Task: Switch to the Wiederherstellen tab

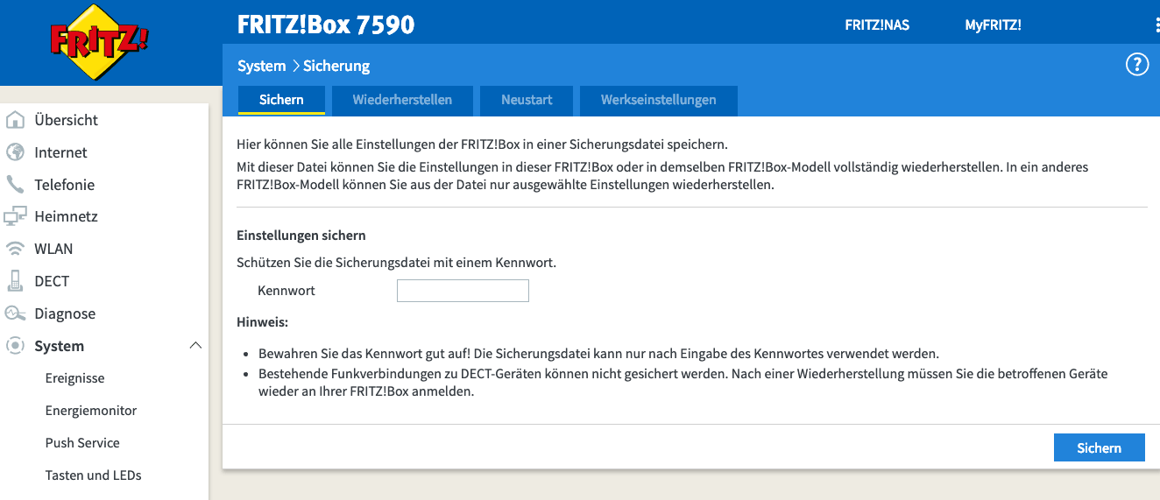Action: (402, 100)
